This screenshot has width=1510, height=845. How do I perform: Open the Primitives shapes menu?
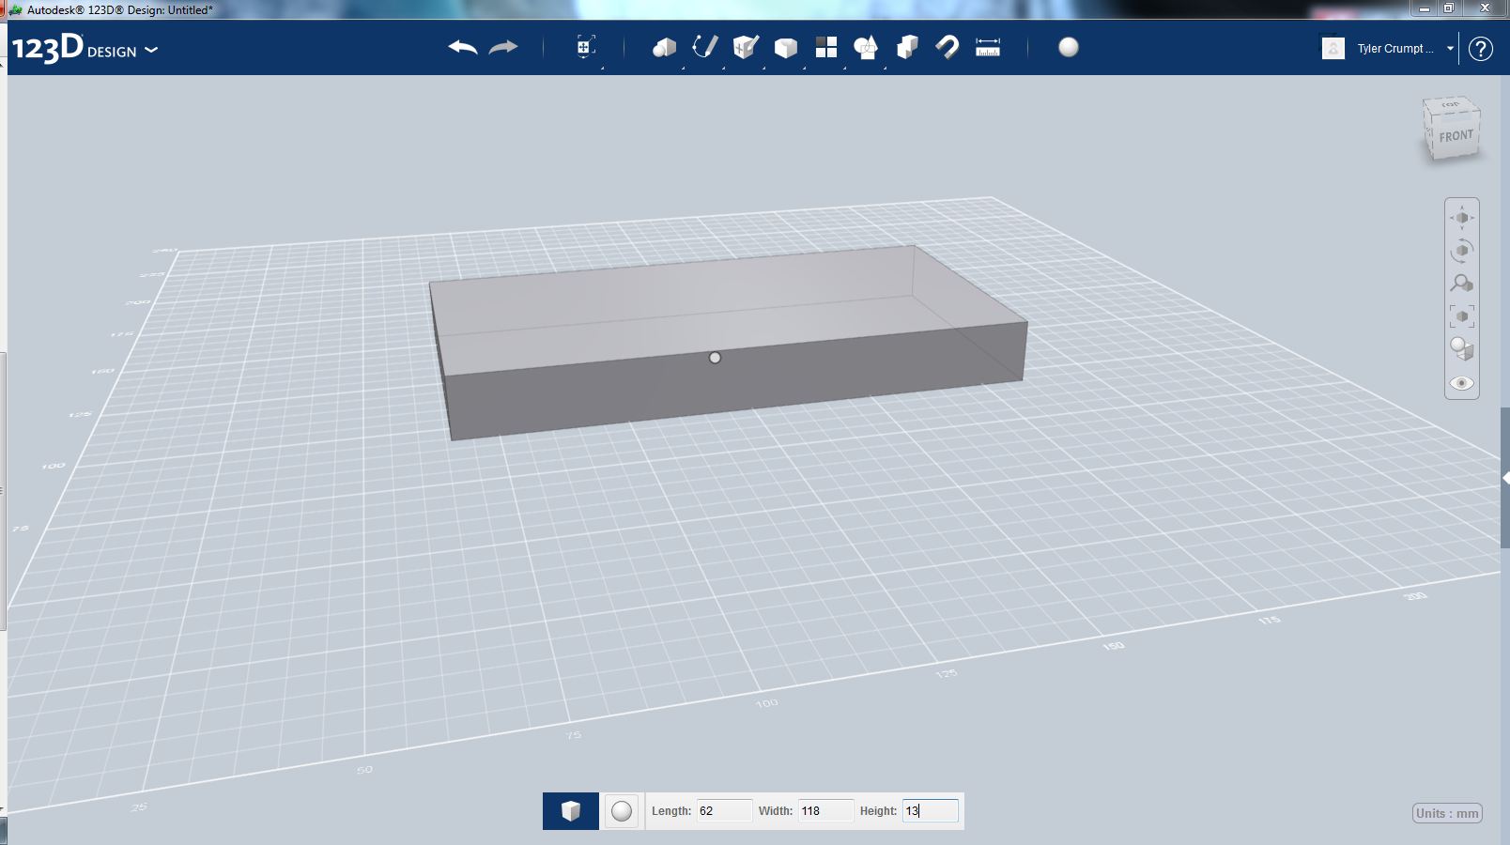(664, 47)
